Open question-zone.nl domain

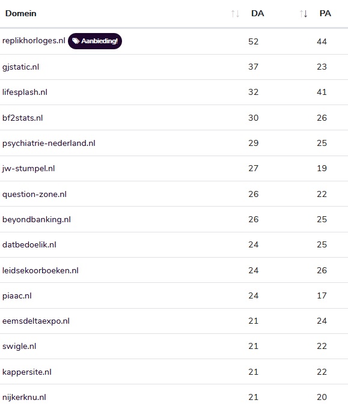click(x=34, y=194)
